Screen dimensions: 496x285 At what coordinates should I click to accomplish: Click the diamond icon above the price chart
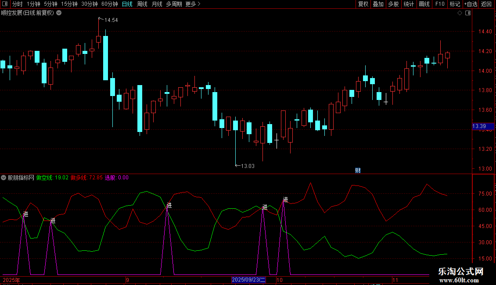[x=460, y=13]
